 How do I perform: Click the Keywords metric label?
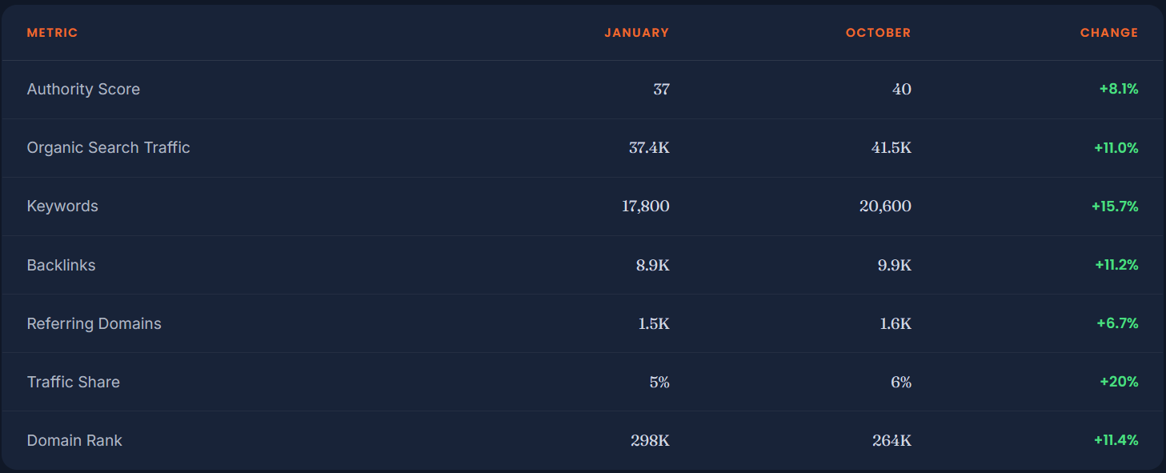62,206
